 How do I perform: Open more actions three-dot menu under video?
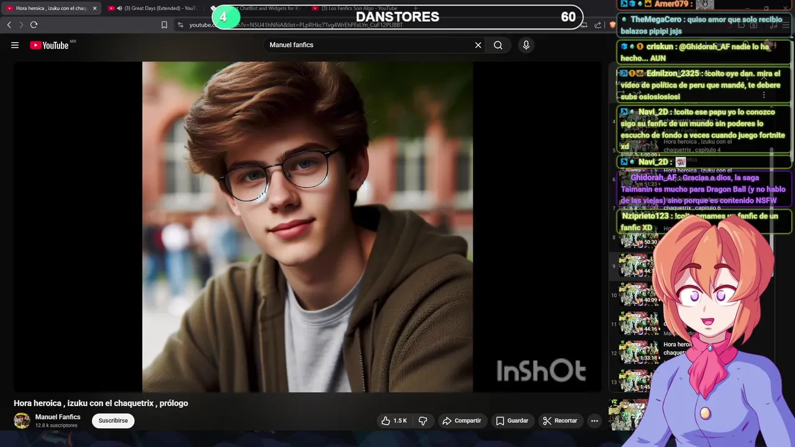[x=594, y=420]
